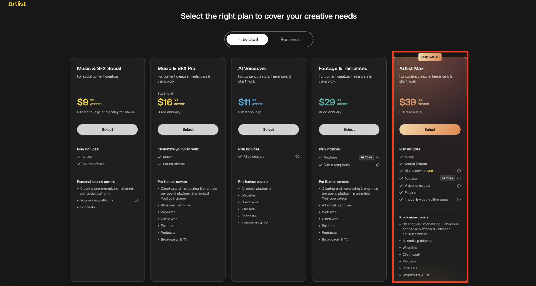Select the Music & SFX Pro plan
This screenshot has width=536, height=286.
pos(188,130)
